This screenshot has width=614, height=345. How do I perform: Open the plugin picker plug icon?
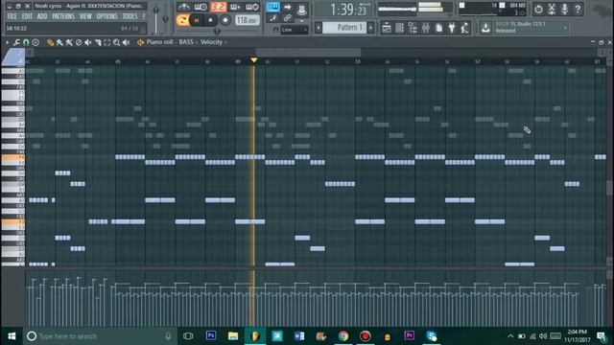tap(452, 28)
